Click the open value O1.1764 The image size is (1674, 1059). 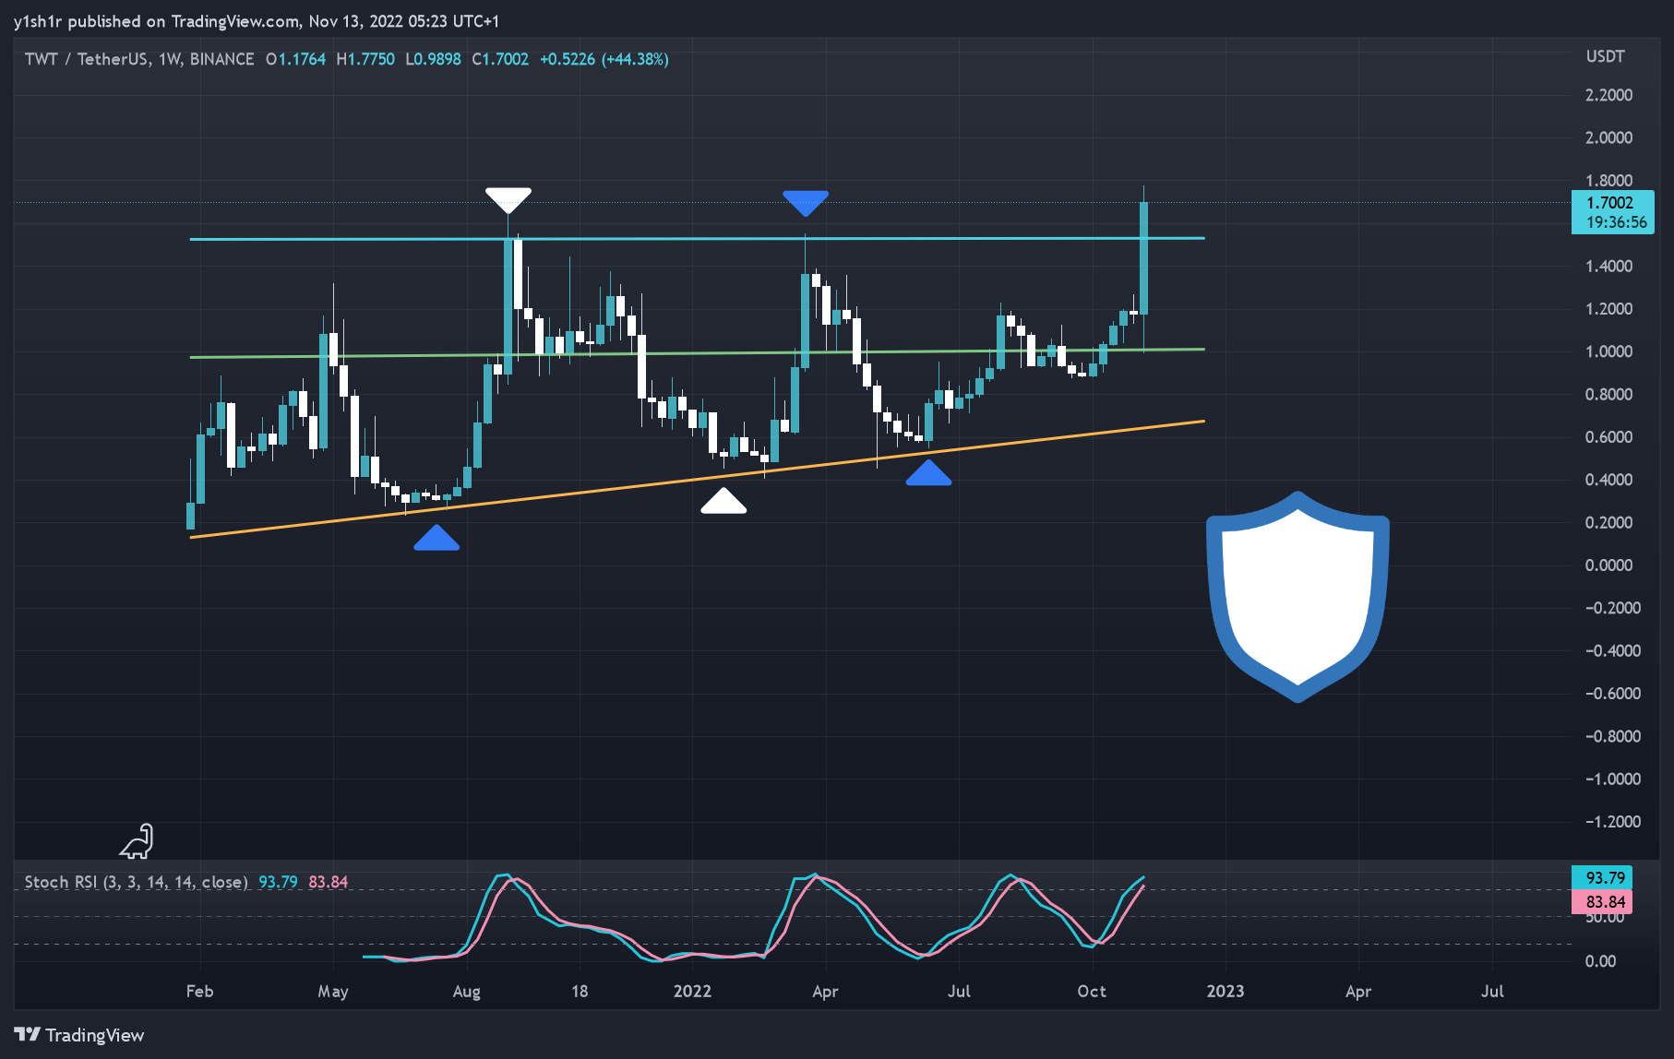(295, 59)
